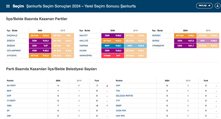The width and height of the screenshot is (221, 119).
Task: Click the user profile icon
Action: tap(218, 6)
